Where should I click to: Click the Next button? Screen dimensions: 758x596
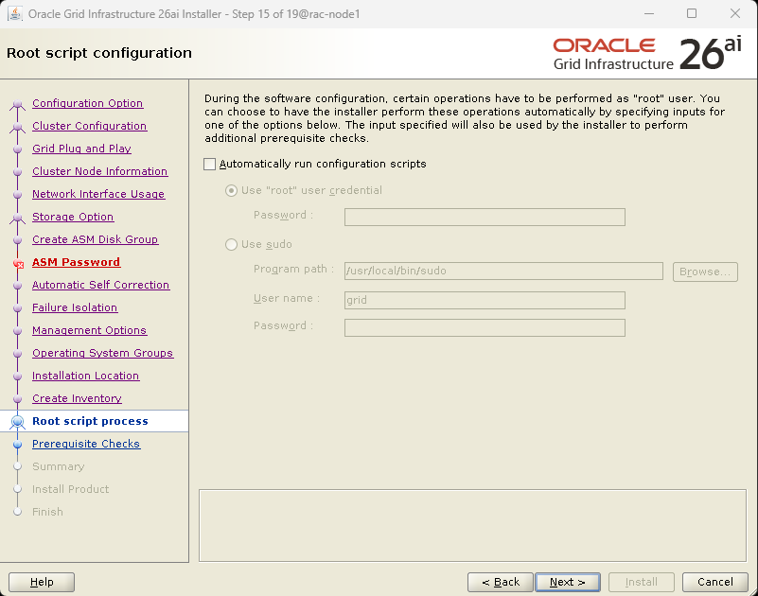tap(568, 582)
